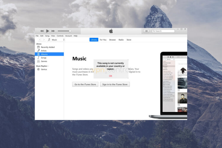222x148 pixels.
Task: Expand the Music Playlists section
Action: (x=42, y=66)
